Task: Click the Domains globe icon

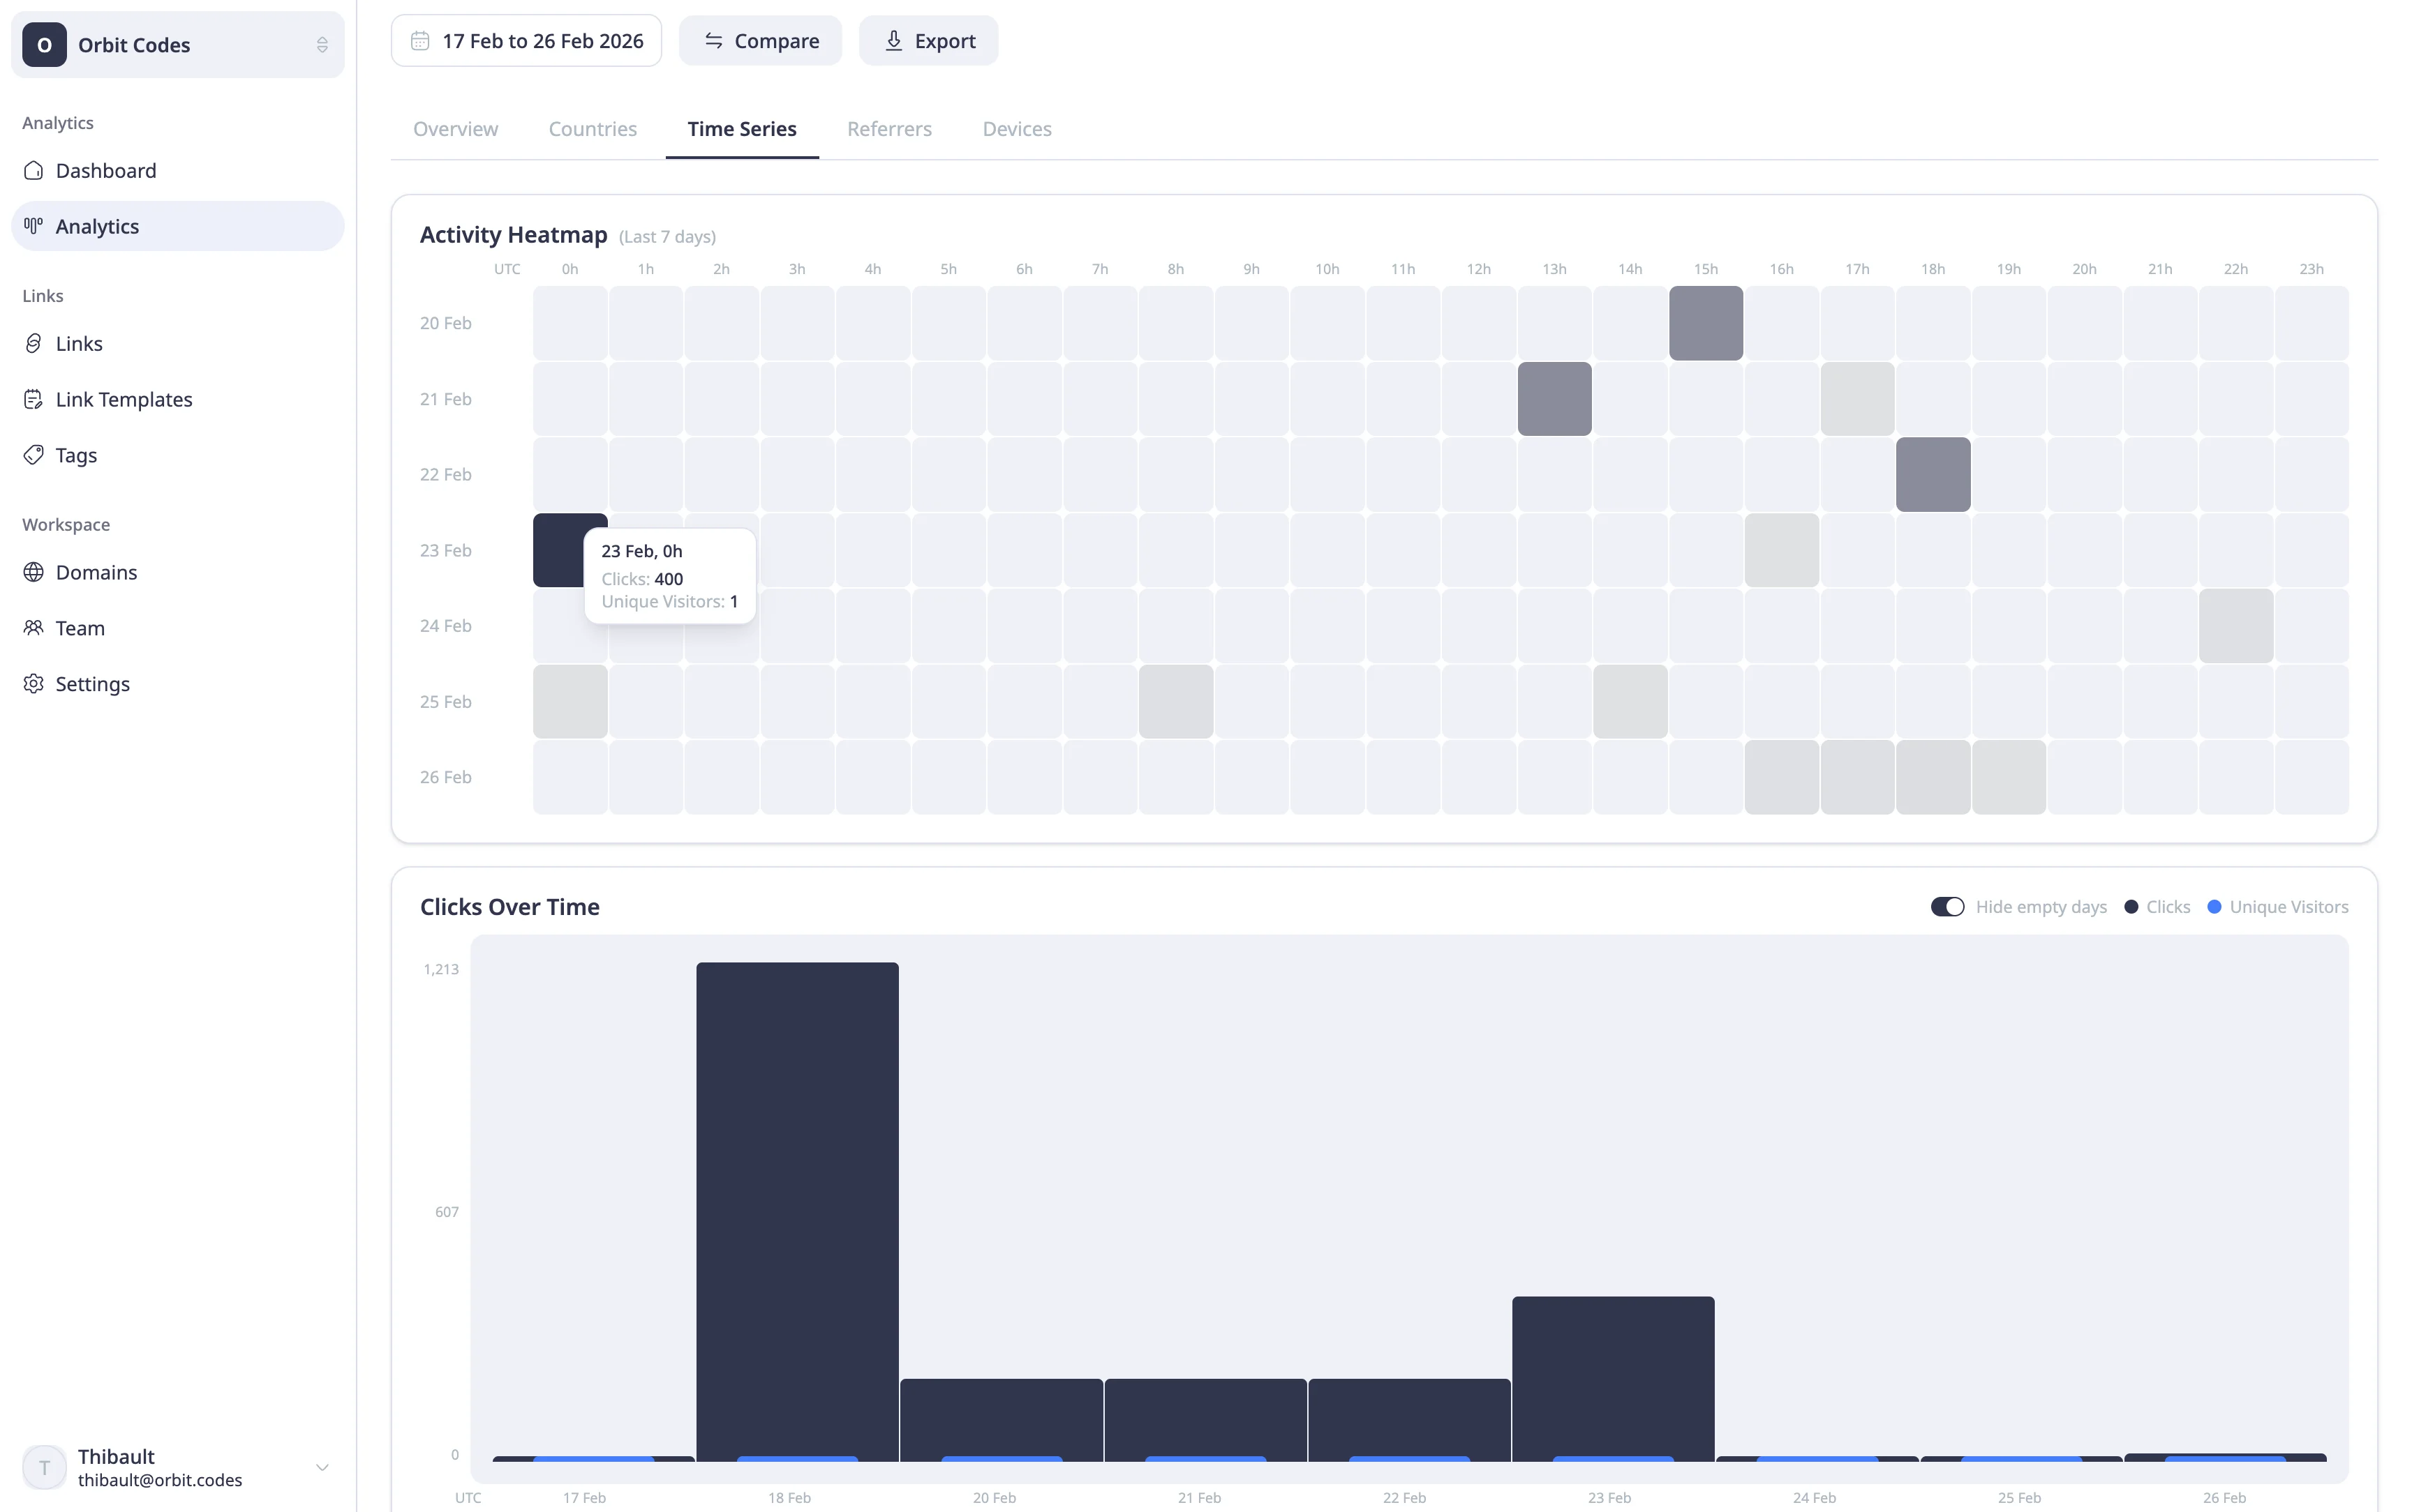Action: click(x=33, y=572)
